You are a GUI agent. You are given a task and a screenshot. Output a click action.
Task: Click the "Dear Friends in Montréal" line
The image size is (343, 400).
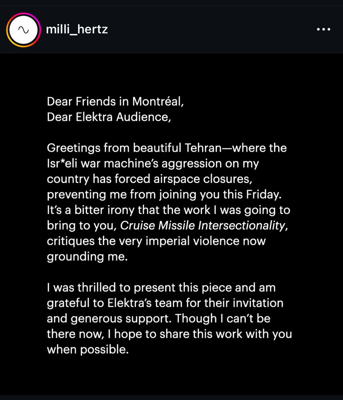[x=115, y=102]
